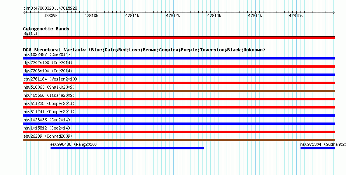The width and height of the screenshot is (346, 175).
Task: Select the nsv971304 (Sudmant) label
Action: [x=323, y=144]
